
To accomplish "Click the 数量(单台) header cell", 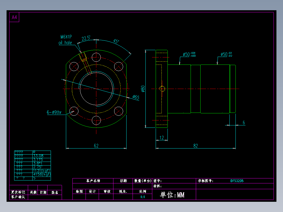I will tap(142, 181).
